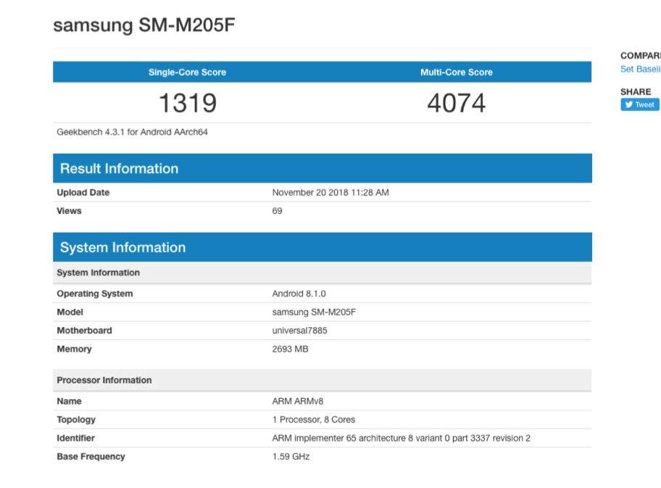
Task: Open the Set Baseline link
Action: (x=640, y=69)
